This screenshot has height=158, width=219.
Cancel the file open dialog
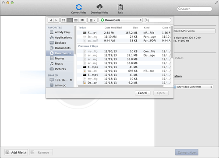click(142, 93)
